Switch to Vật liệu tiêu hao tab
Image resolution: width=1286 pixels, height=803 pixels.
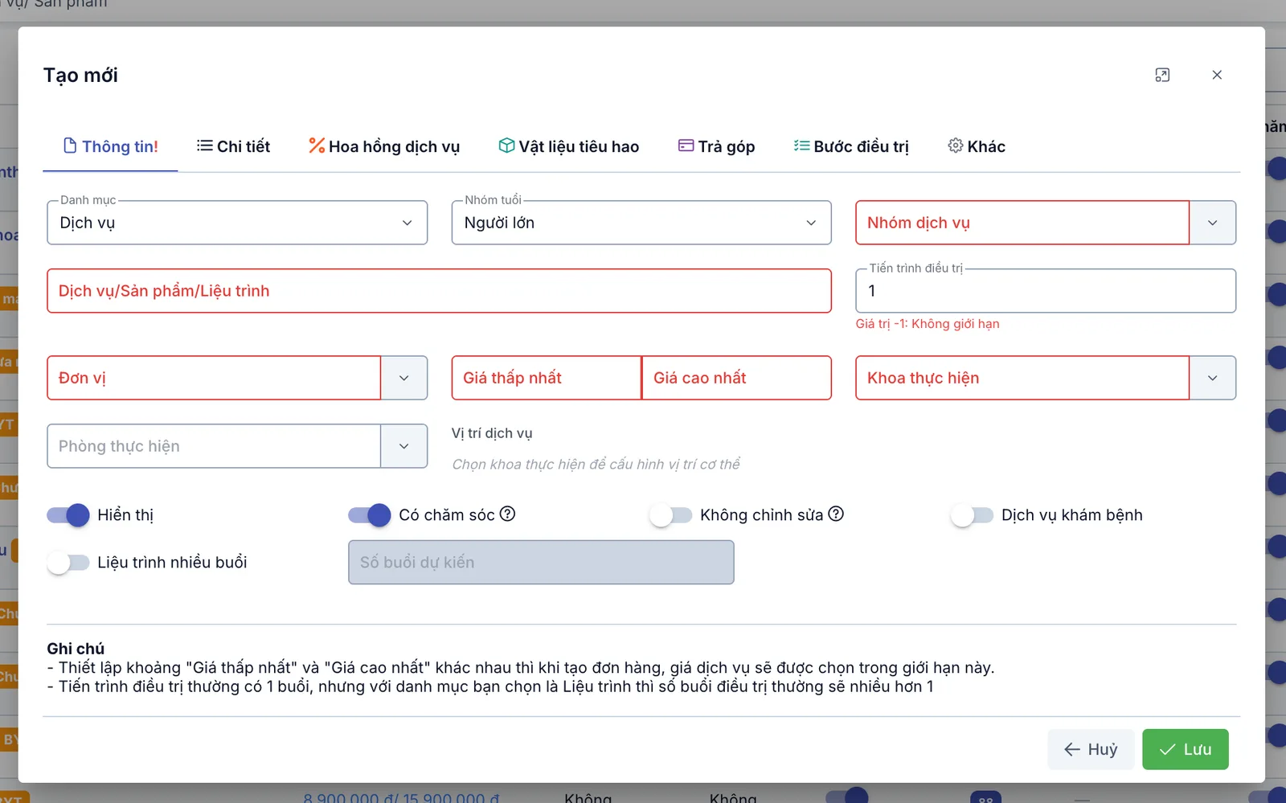[569, 146]
